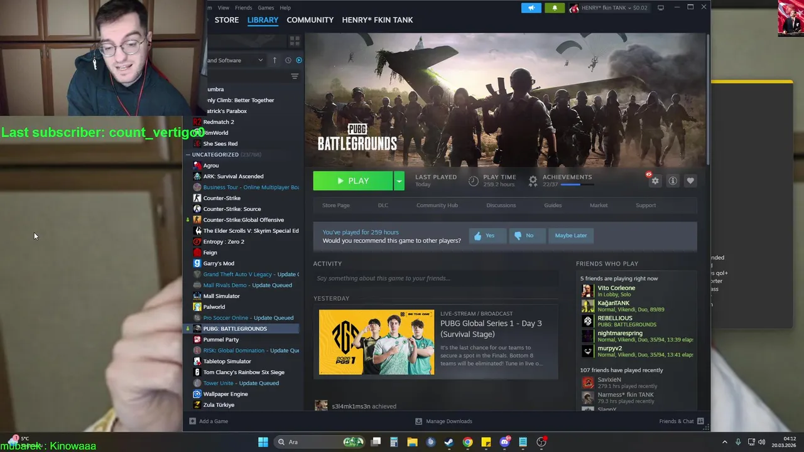Screen dimensions: 804x452
Task: Open the DLC link
Action: [383, 205]
